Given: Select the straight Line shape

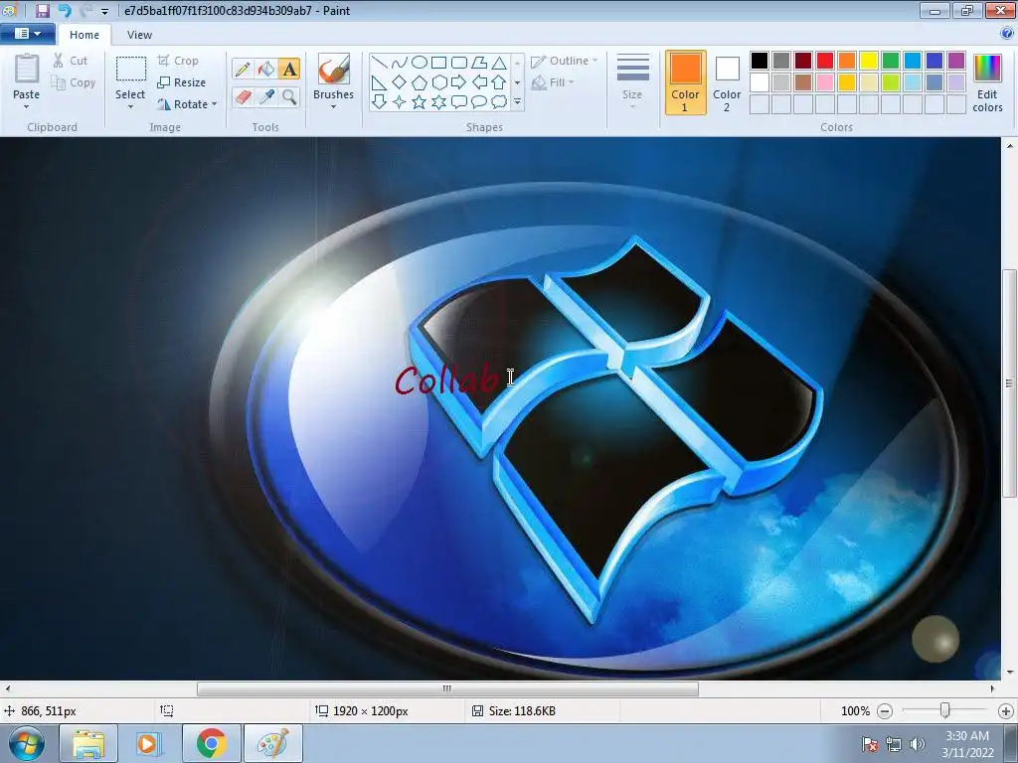Looking at the screenshot, I should 380,63.
